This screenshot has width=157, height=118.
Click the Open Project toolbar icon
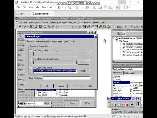36,27
